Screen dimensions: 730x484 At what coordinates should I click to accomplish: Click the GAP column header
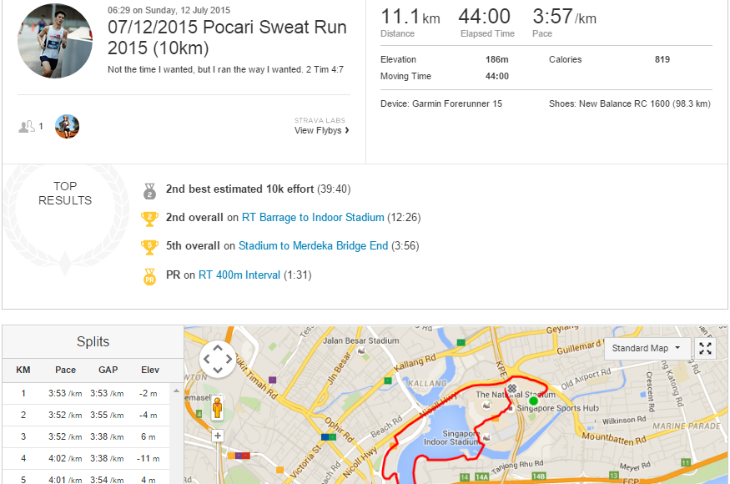point(108,370)
